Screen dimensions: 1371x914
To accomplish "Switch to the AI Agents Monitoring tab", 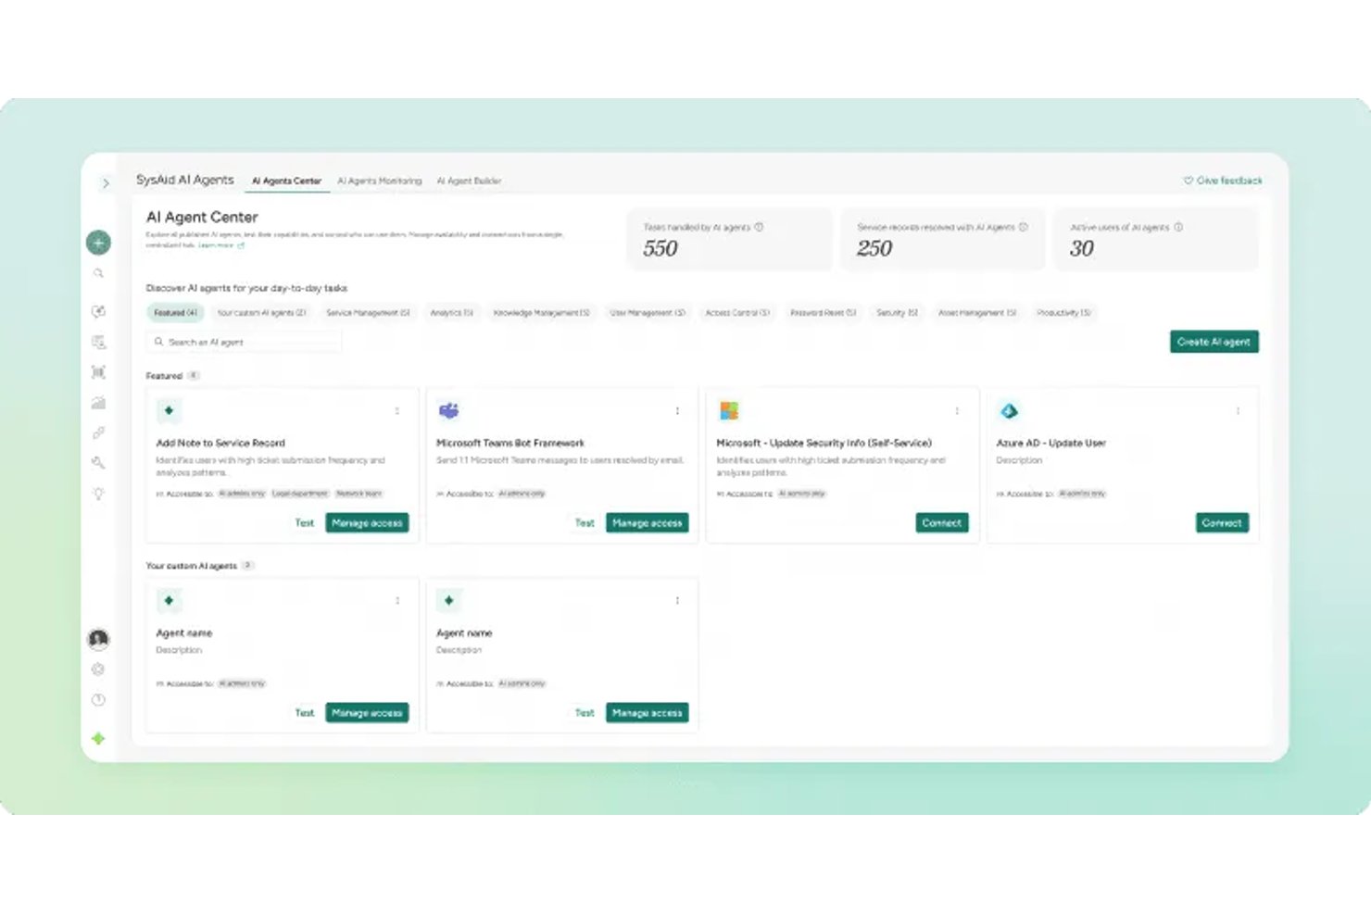I will pos(380,182).
